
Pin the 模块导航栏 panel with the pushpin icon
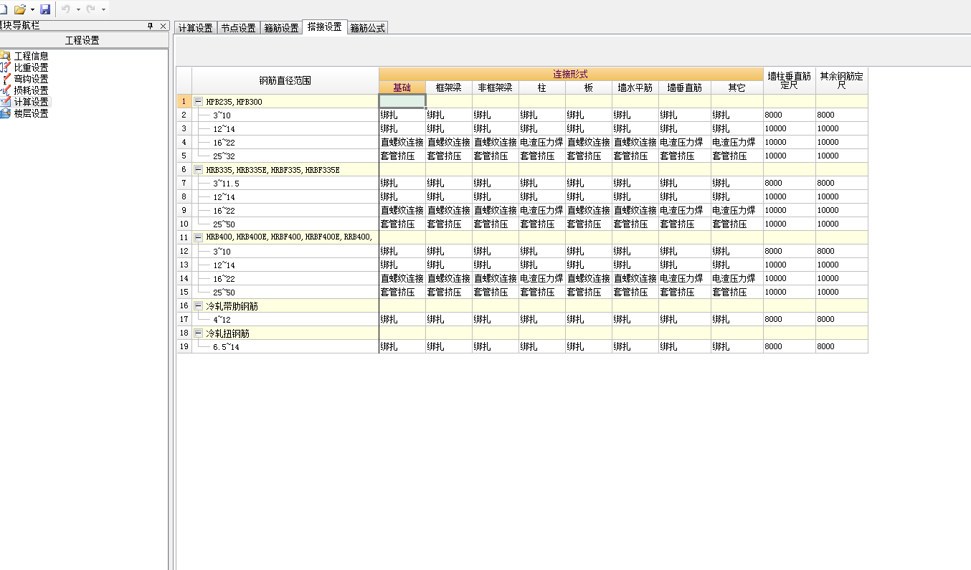pos(151,26)
